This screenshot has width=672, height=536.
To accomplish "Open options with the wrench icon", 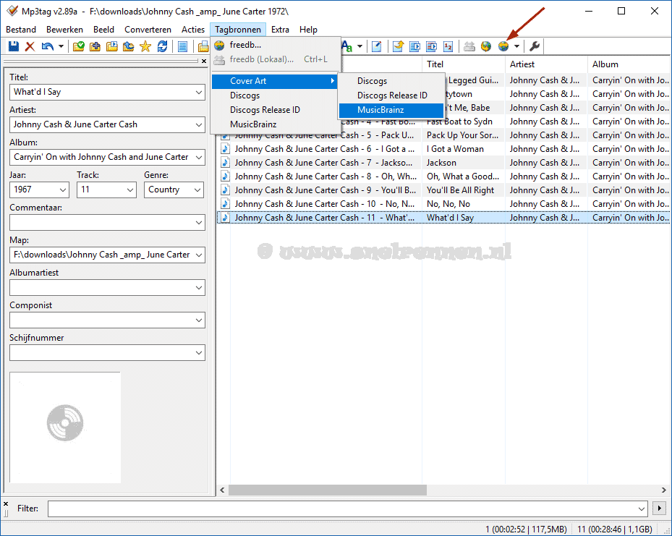I will pos(535,46).
